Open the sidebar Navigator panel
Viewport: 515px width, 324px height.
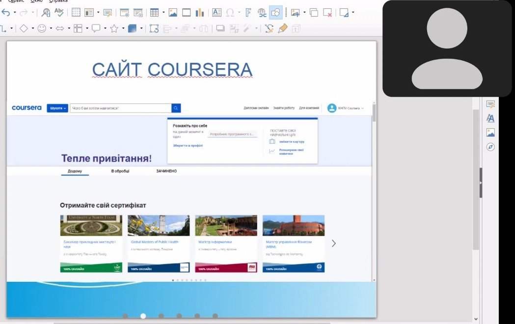(490, 147)
